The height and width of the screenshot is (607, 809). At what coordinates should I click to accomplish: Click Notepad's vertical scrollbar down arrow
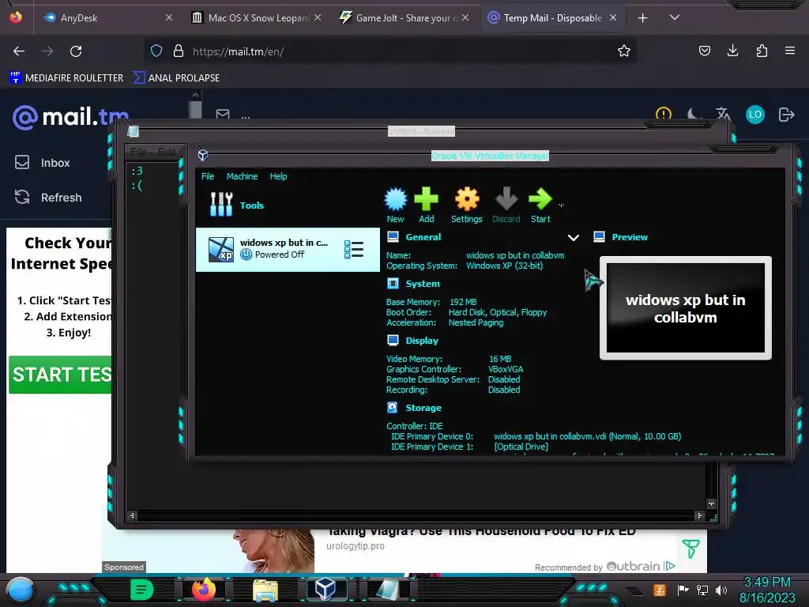pyautogui.click(x=712, y=503)
